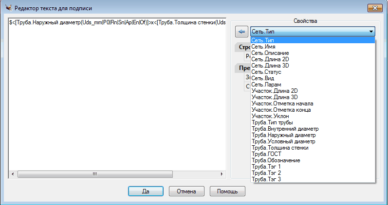Click the horizontal scrollbar right arrow
This screenshot has height=205, width=388.
tap(222, 174)
